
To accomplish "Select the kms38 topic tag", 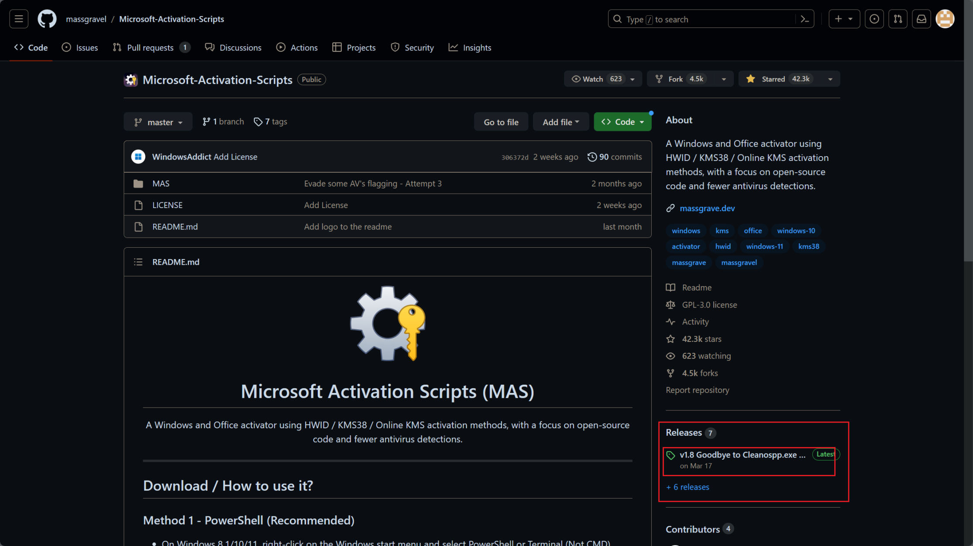I will tap(808, 246).
